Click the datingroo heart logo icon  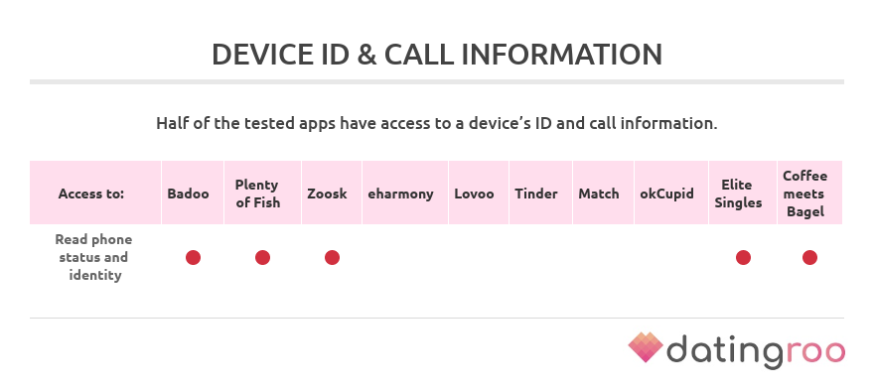point(646,347)
